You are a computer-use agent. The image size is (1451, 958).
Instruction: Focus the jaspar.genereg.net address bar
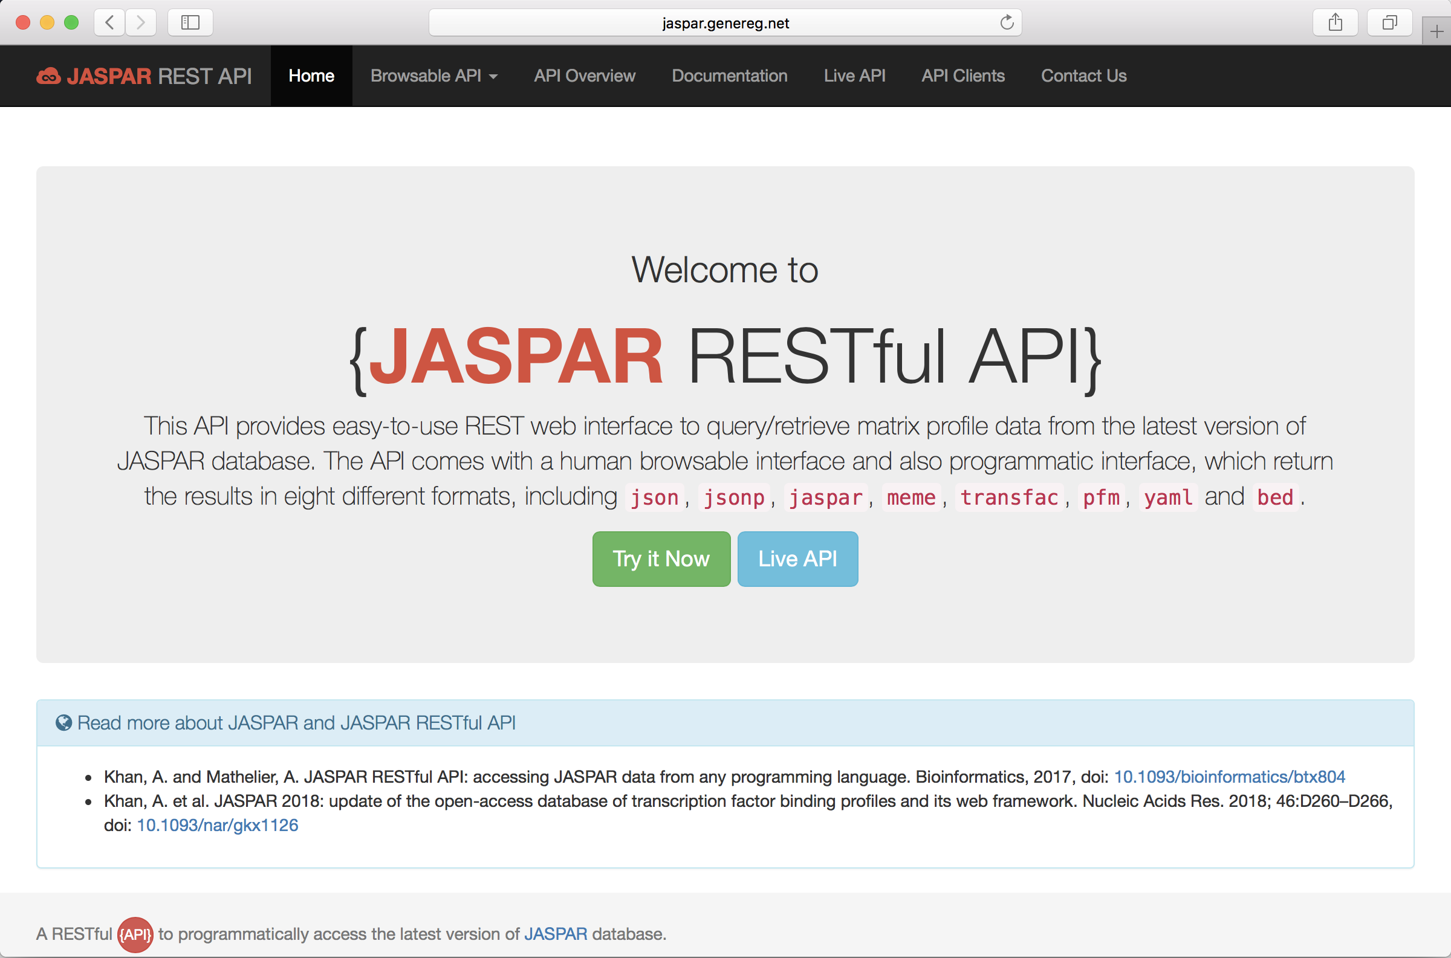tap(725, 22)
